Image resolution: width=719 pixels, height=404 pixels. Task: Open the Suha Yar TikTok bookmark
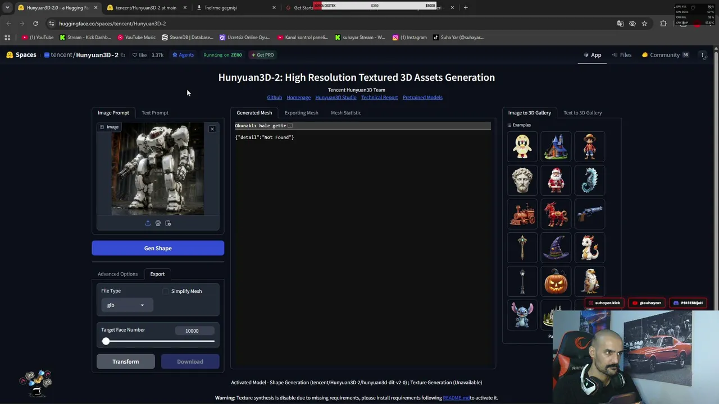coord(458,38)
